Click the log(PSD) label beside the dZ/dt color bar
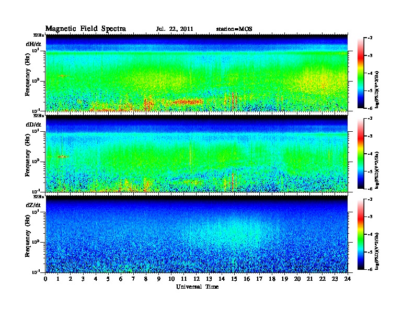Viewport: 414px width, 320px height. [377, 252]
